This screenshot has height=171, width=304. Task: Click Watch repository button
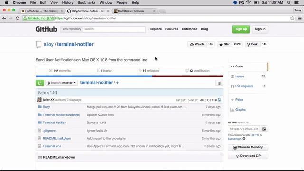tap(197, 44)
